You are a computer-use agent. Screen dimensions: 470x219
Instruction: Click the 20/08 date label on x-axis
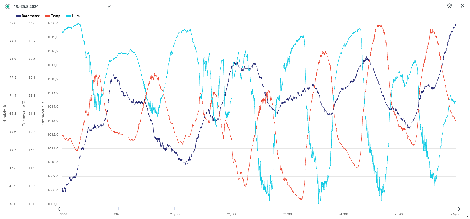pos(118,214)
